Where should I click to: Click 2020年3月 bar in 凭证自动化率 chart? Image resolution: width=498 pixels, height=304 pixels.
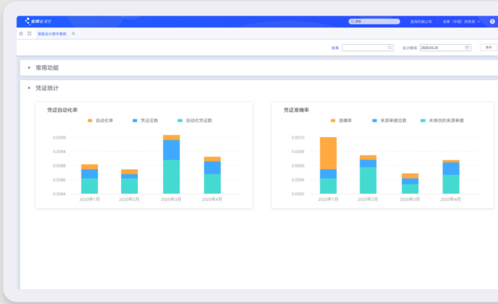[171, 164]
